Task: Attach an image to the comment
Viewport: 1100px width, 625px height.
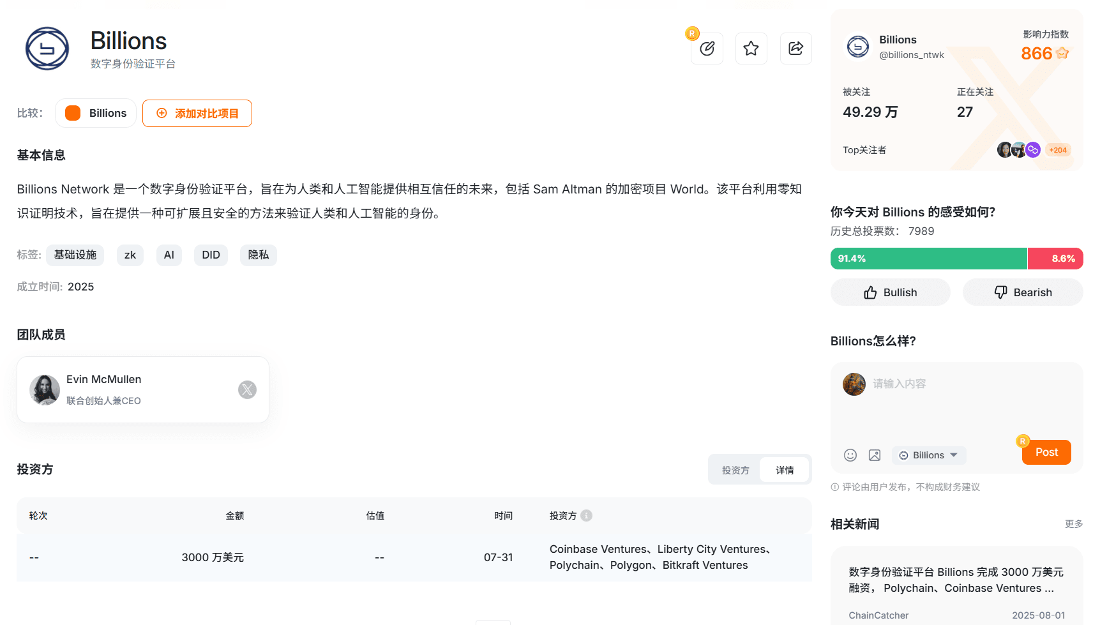Action: 875,455
